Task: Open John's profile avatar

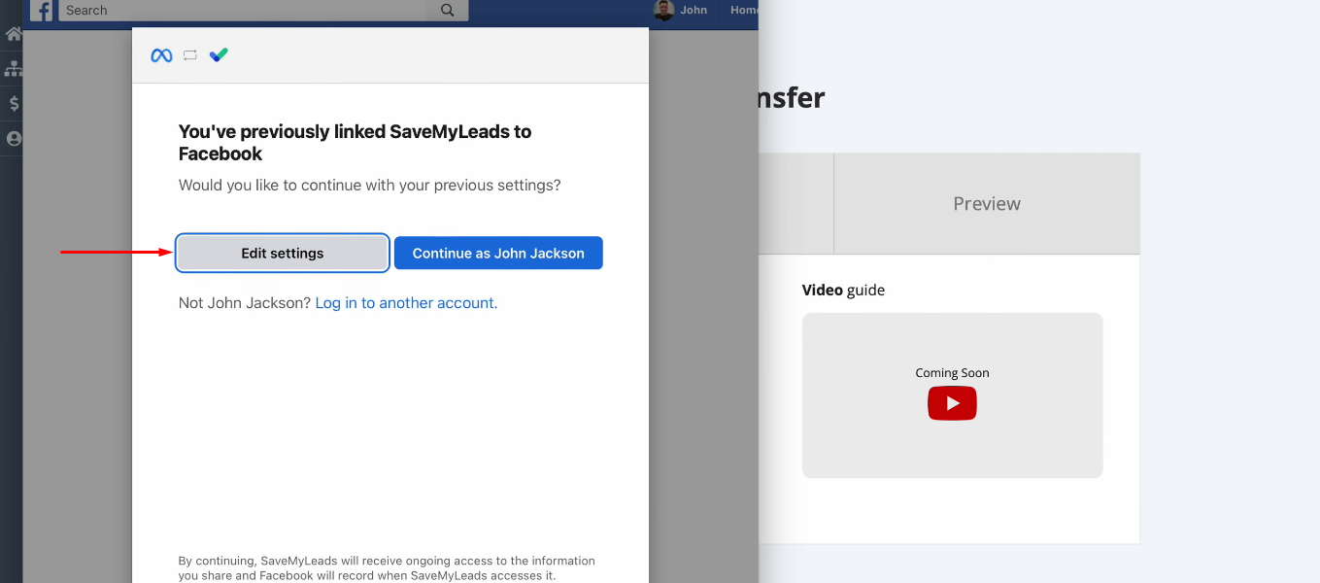Action: (664, 10)
